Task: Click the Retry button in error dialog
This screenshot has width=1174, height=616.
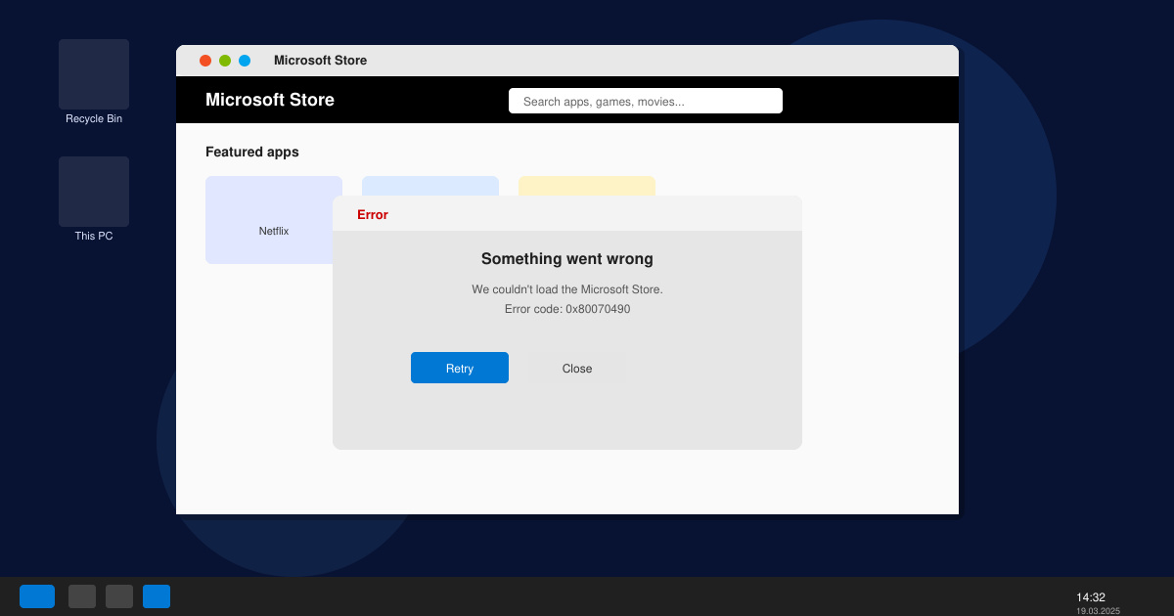Action: click(x=460, y=368)
